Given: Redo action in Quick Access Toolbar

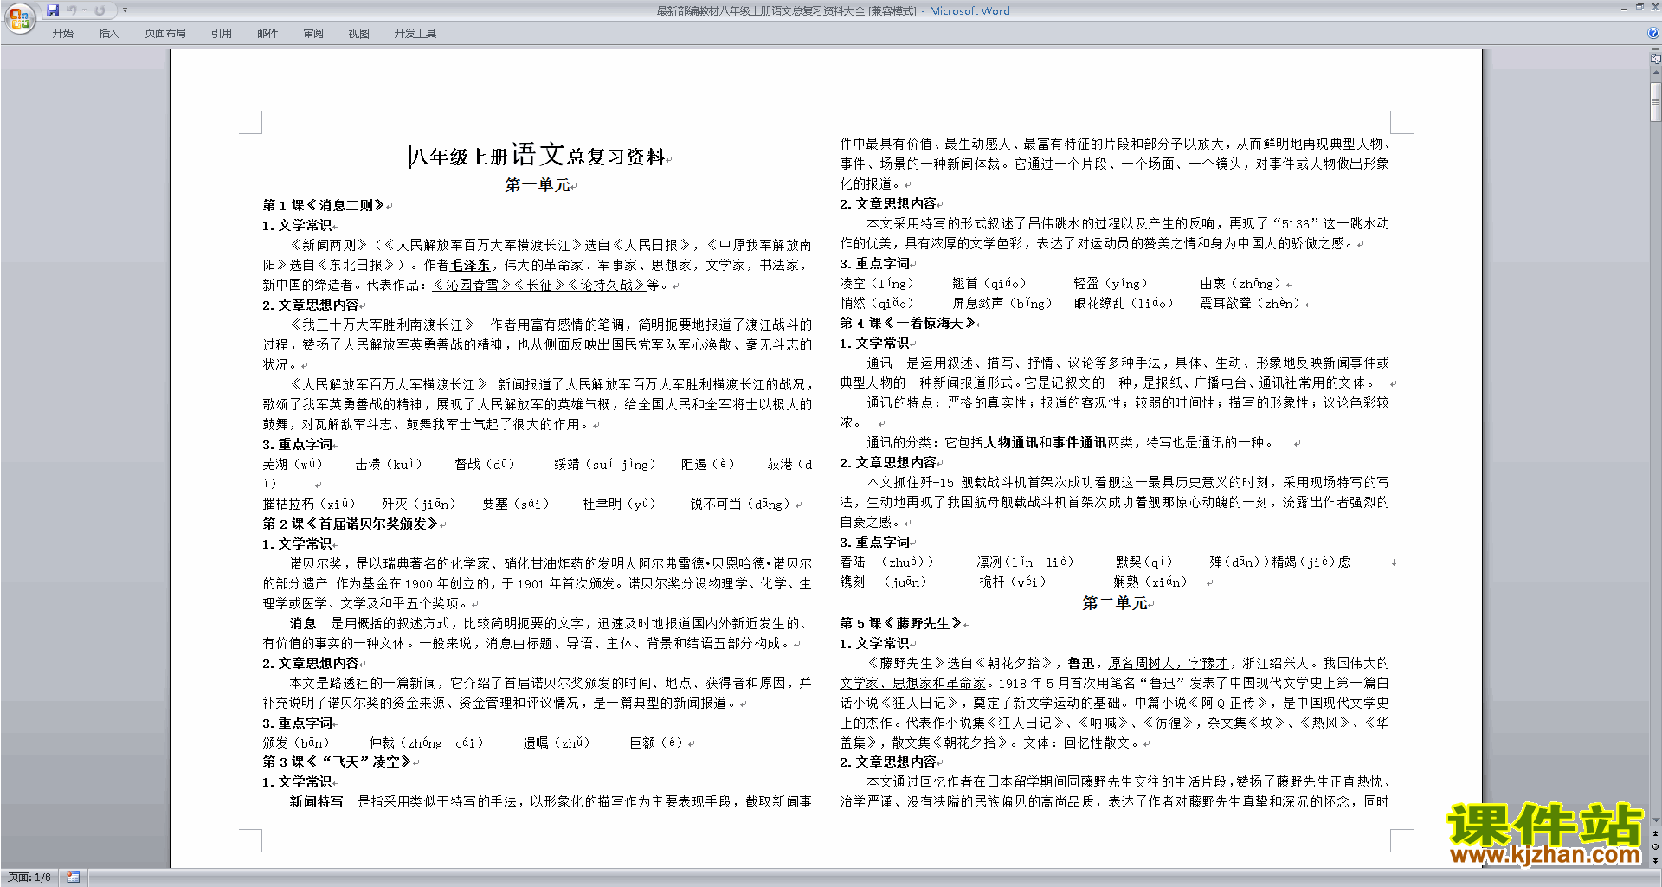Looking at the screenshot, I should tap(100, 10).
